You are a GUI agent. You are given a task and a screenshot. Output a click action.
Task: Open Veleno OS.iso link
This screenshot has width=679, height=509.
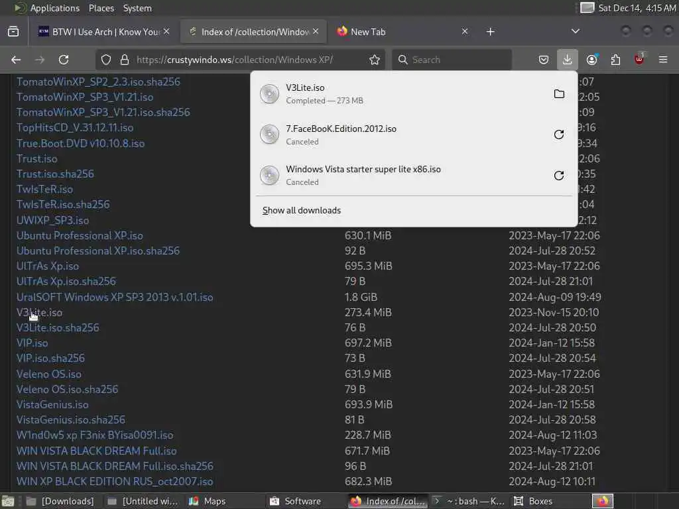49,374
